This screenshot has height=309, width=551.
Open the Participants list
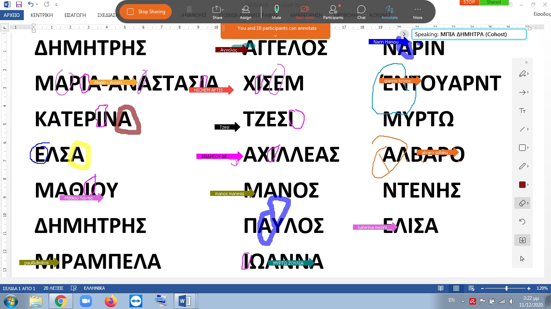(333, 12)
